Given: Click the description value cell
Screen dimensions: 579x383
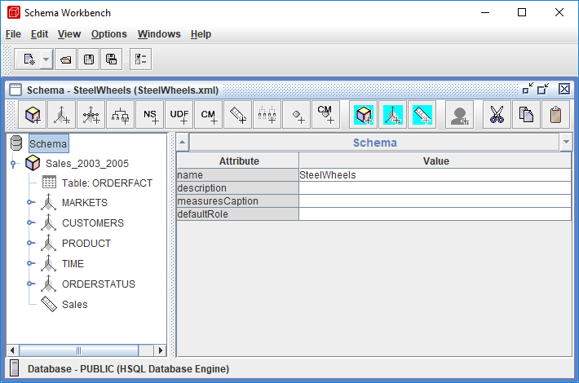Looking at the screenshot, I should click(x=435, y=188).
